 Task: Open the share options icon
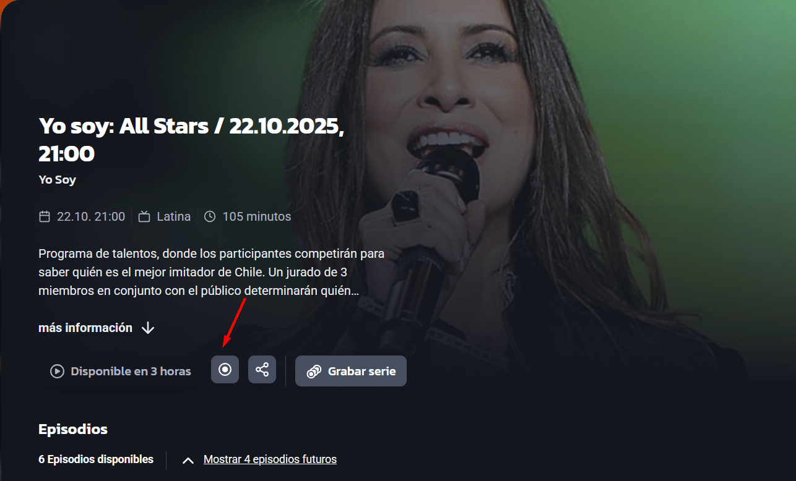[x=262, y=370]
